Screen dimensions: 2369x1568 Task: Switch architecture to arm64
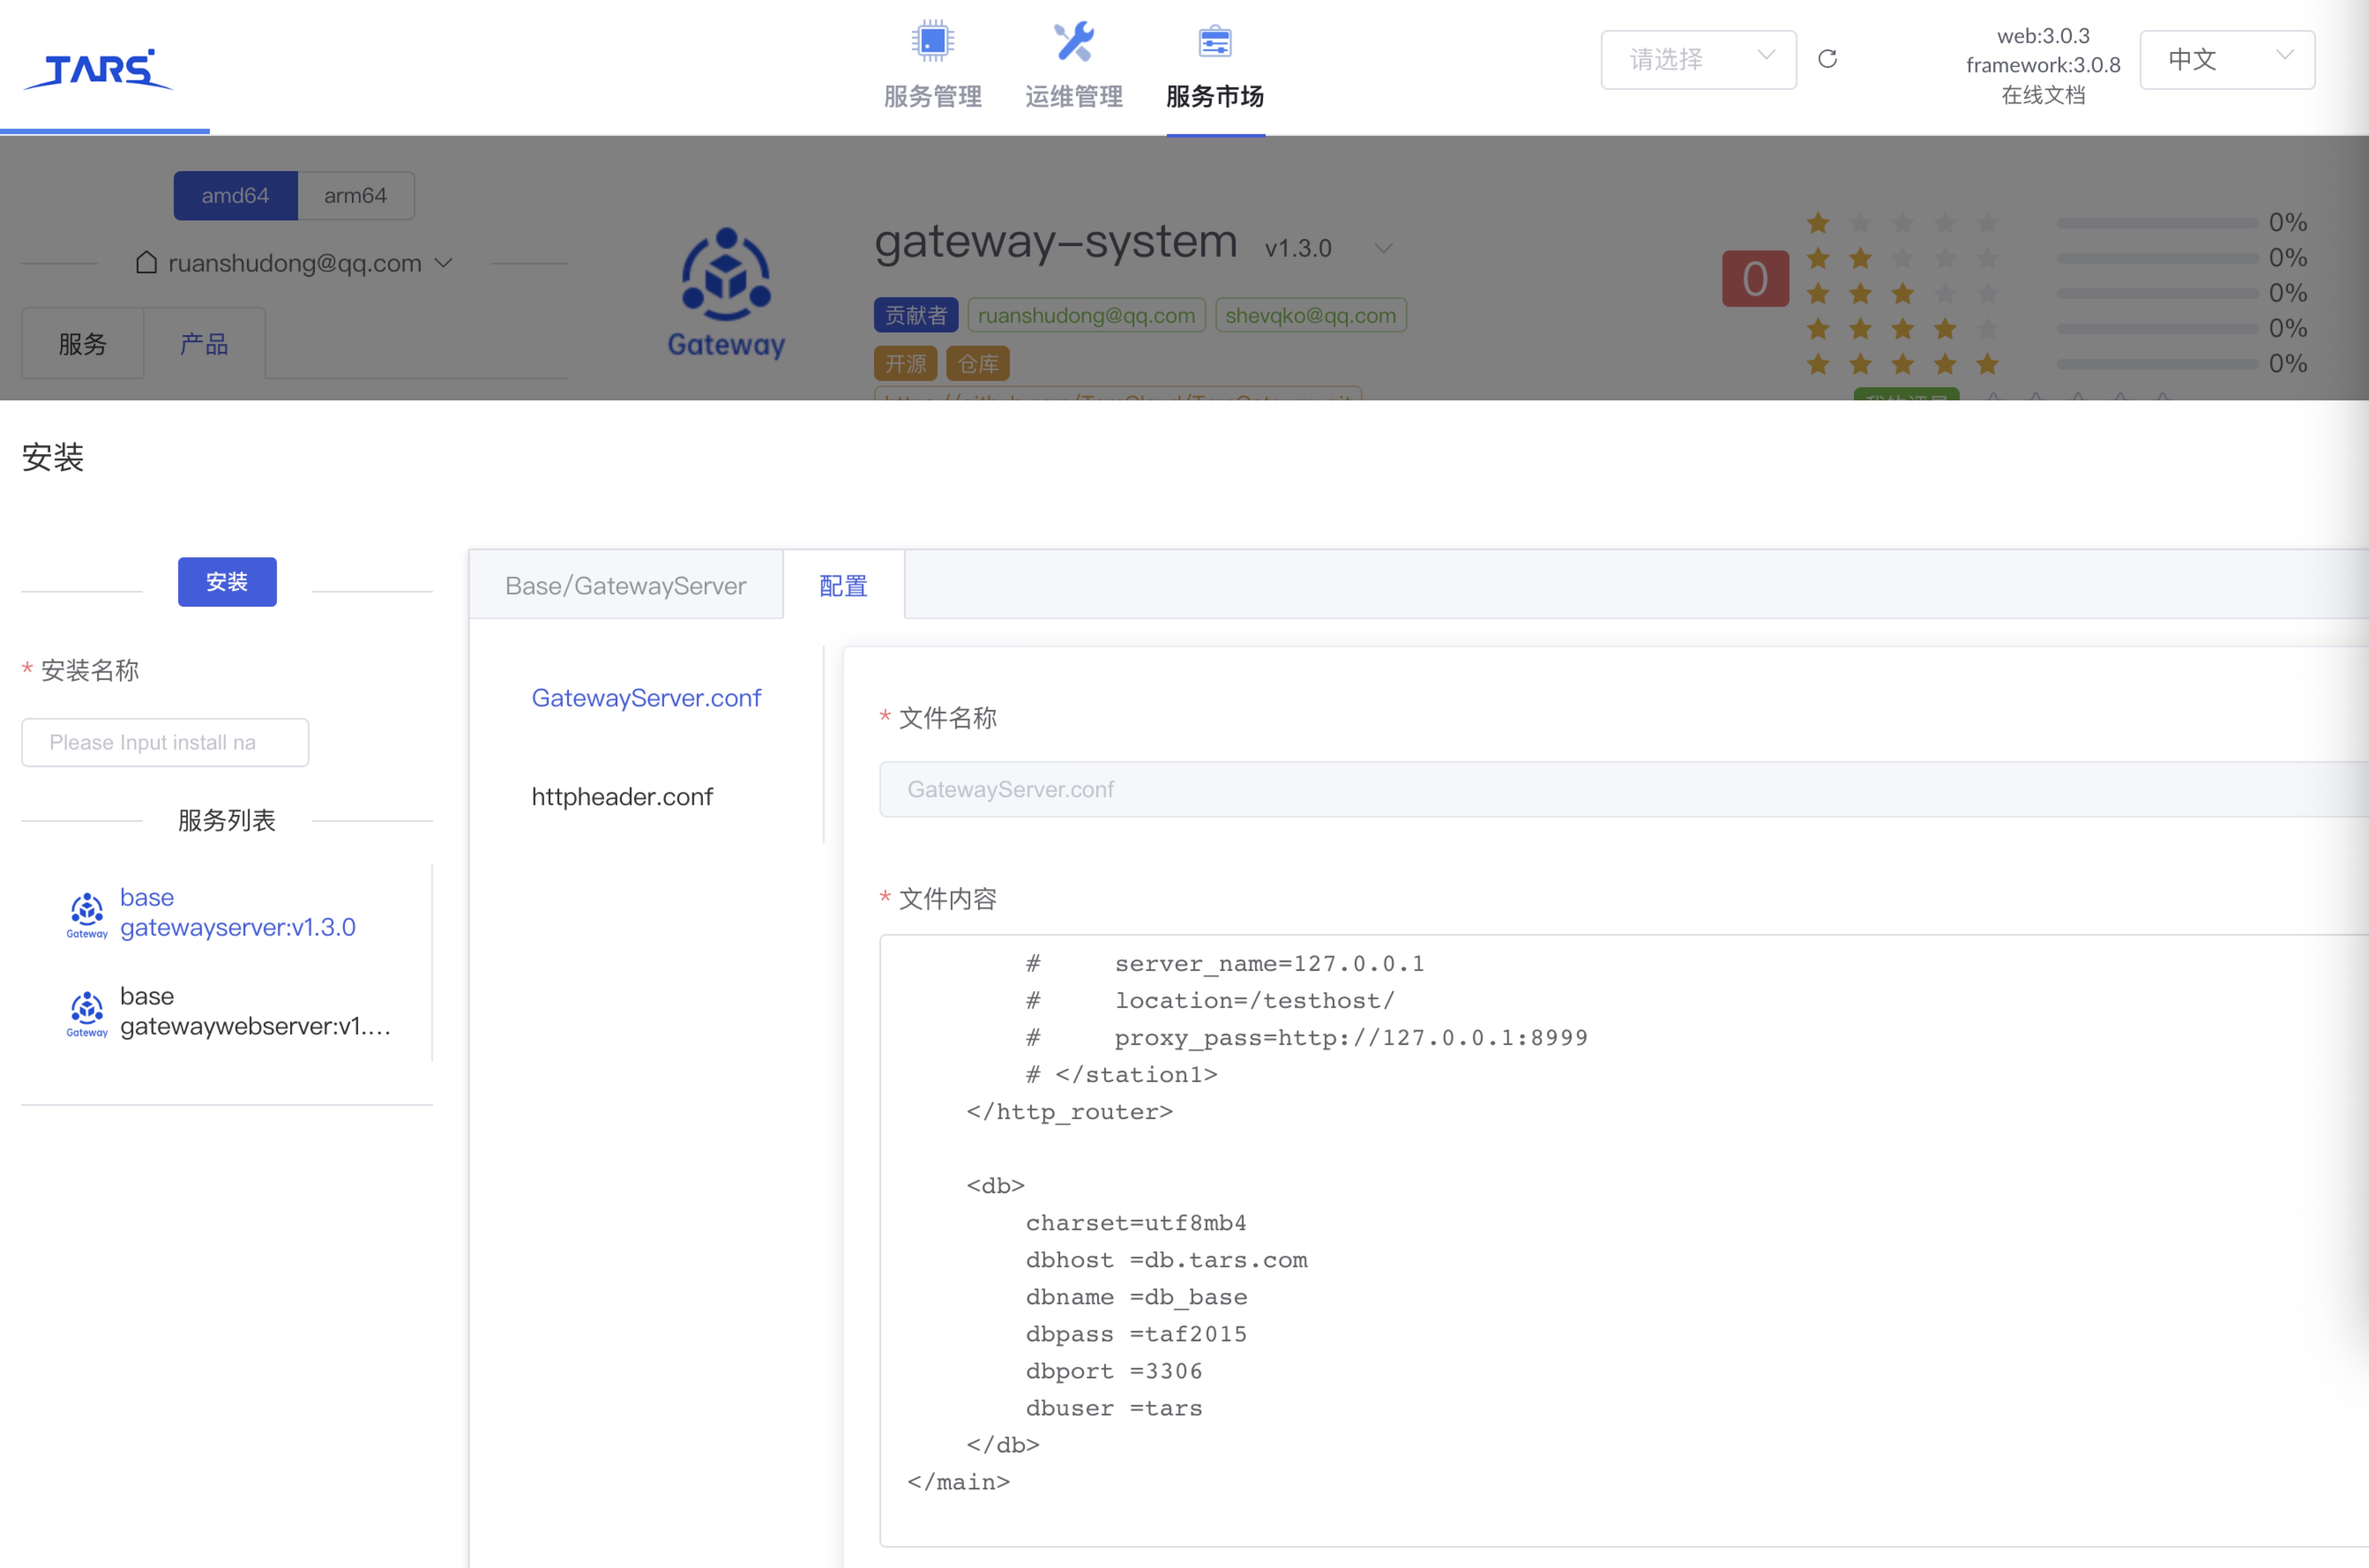click(355, 195)
